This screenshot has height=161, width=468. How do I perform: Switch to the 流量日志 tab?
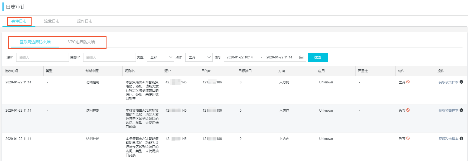[x=52, y=21]
